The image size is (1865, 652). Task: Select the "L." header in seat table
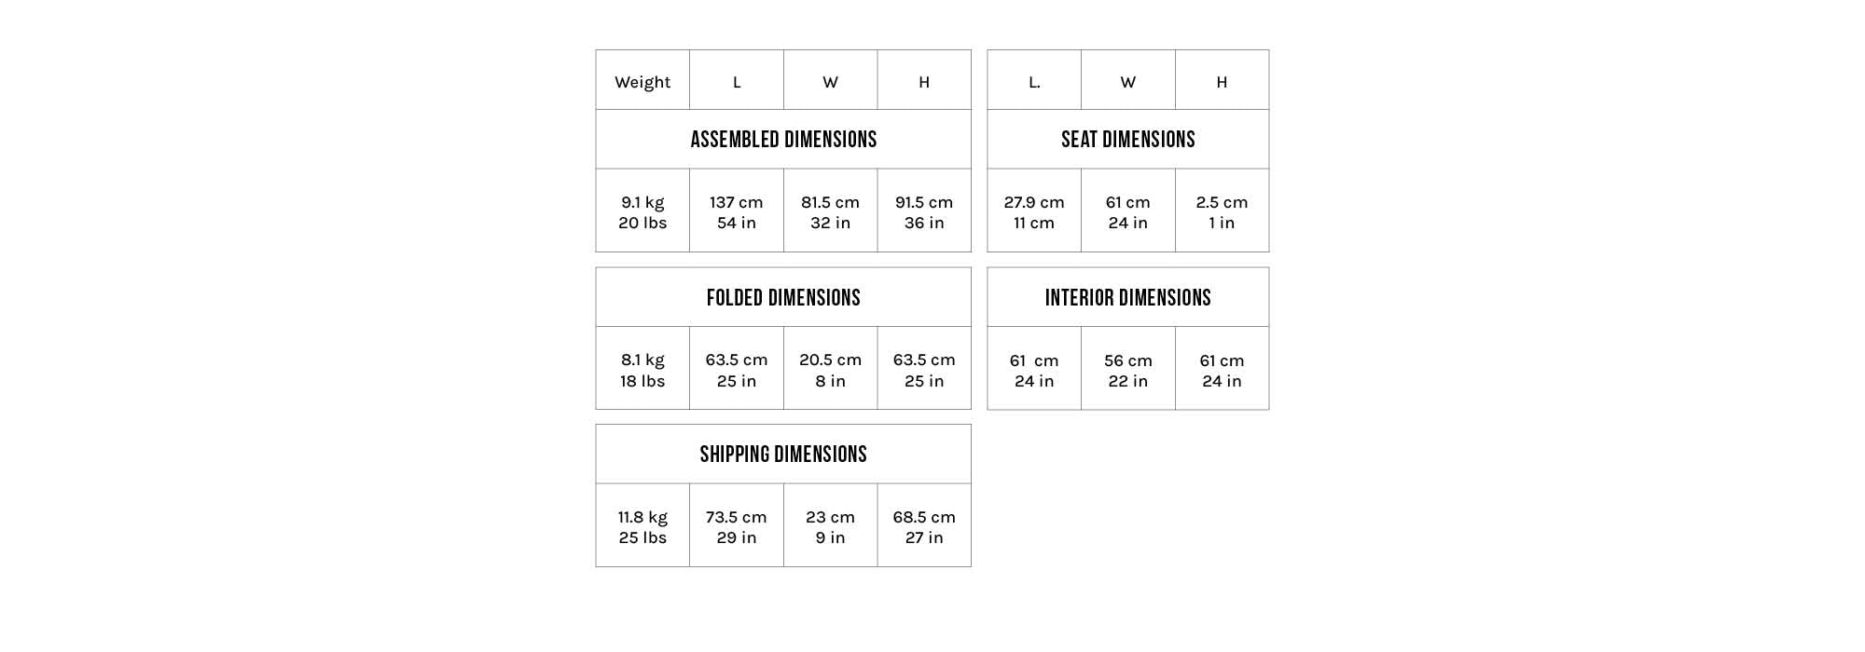pyautogui.click(x=1034, y=82)
